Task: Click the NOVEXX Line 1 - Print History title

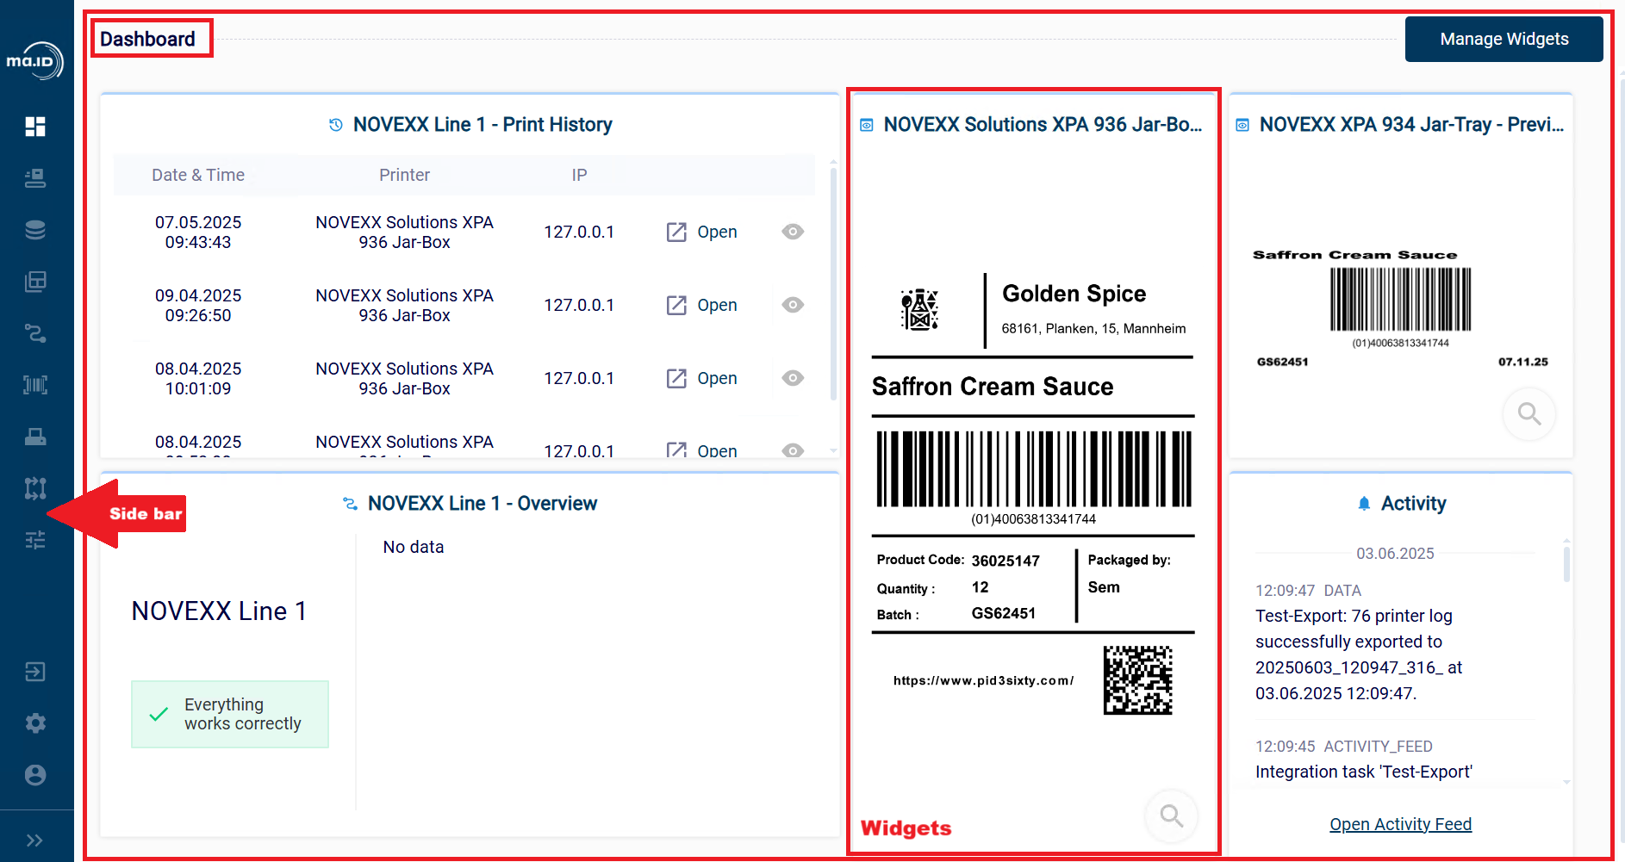Action: (x=483, y=125)
